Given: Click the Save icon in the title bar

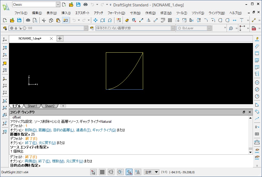Looking at the screenshot, I should pyautogui.click(x=78, y=5).
